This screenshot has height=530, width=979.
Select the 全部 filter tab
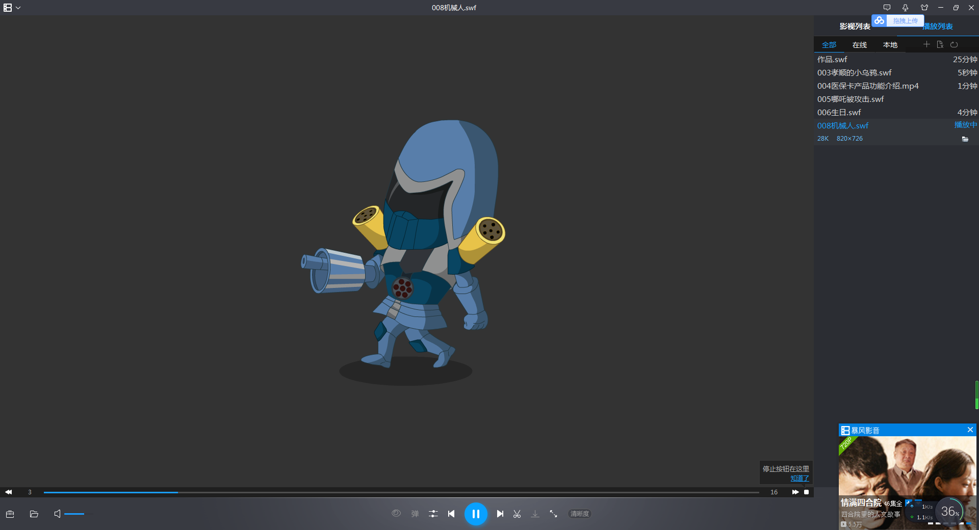point(829,45)
